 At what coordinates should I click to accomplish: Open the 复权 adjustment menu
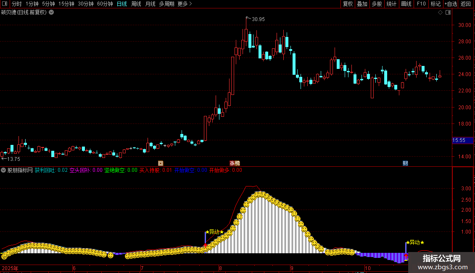point(348,4)
